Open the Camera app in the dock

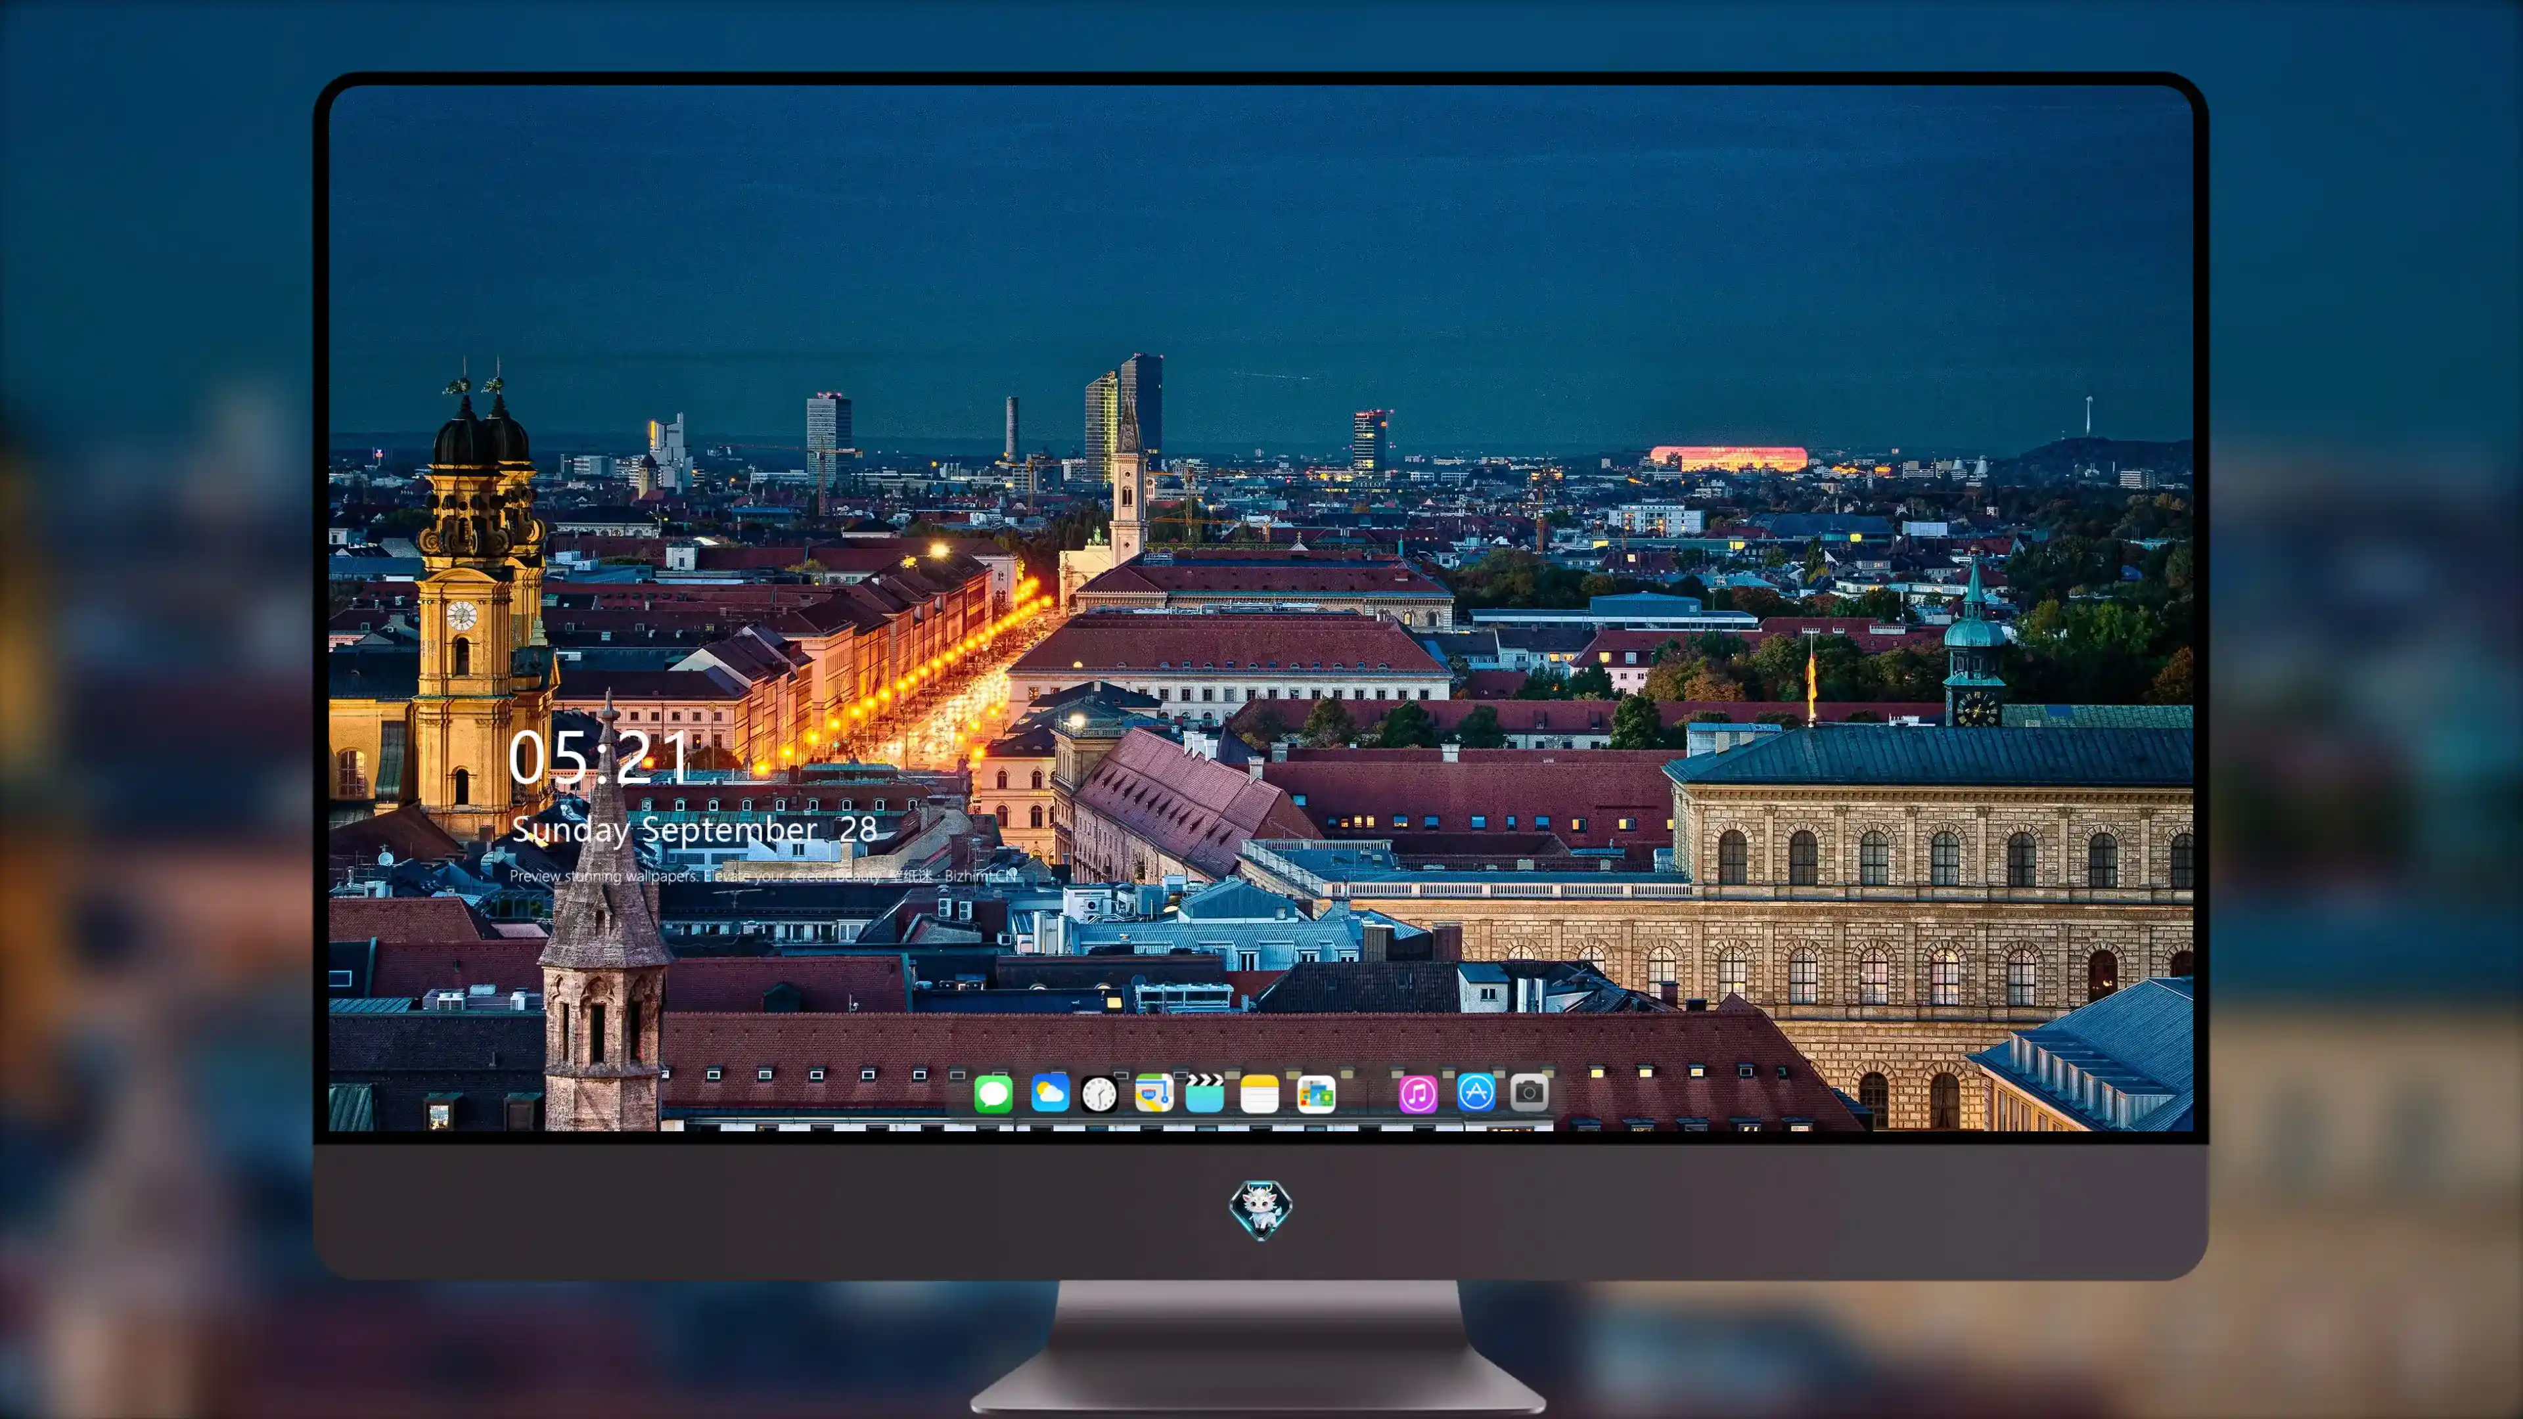tap(1529, 1092)
